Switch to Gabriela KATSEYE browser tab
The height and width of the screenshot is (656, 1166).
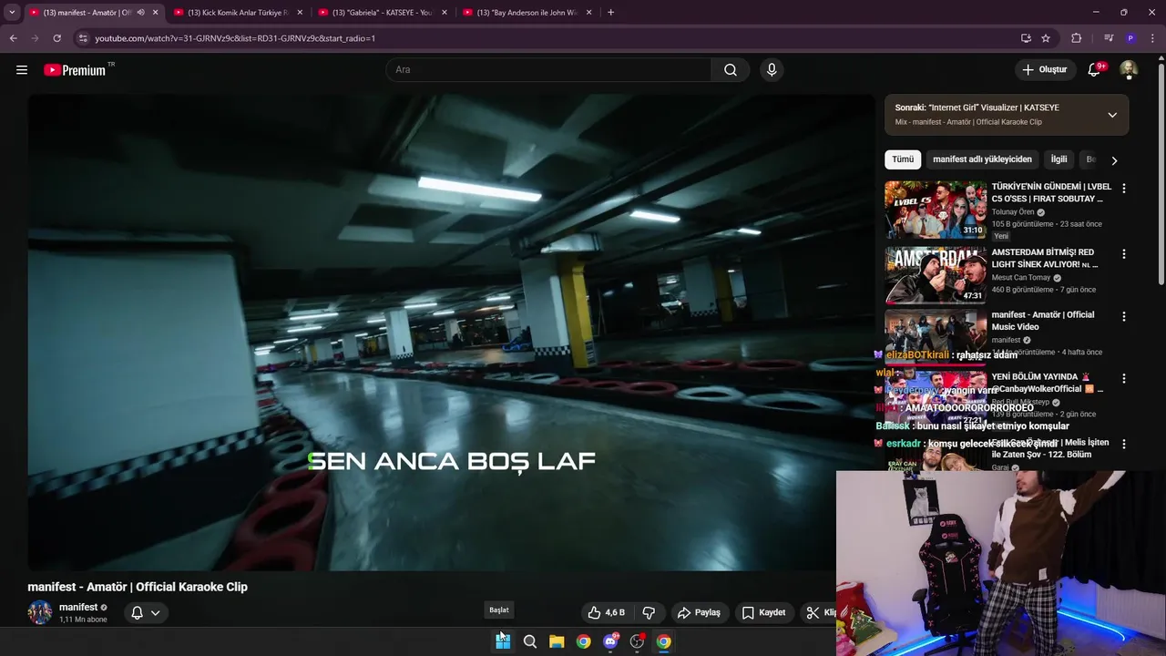(381, 13)
